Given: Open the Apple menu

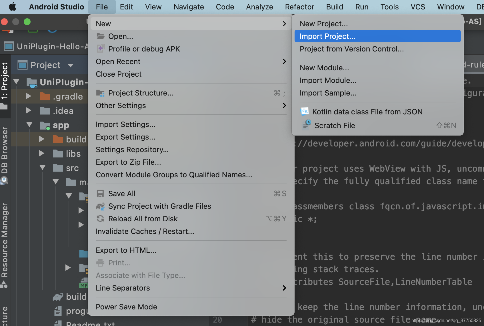Looking at the screenshot, I should (13, 7).
